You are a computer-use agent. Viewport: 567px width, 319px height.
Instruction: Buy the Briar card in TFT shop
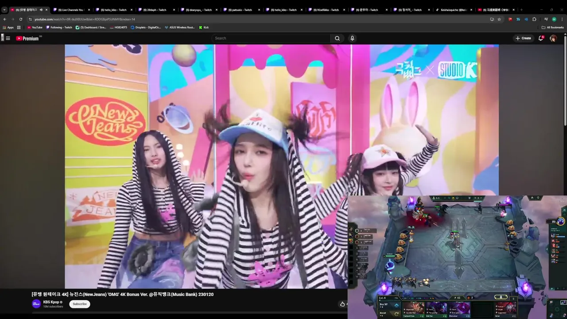pos(505,309)
